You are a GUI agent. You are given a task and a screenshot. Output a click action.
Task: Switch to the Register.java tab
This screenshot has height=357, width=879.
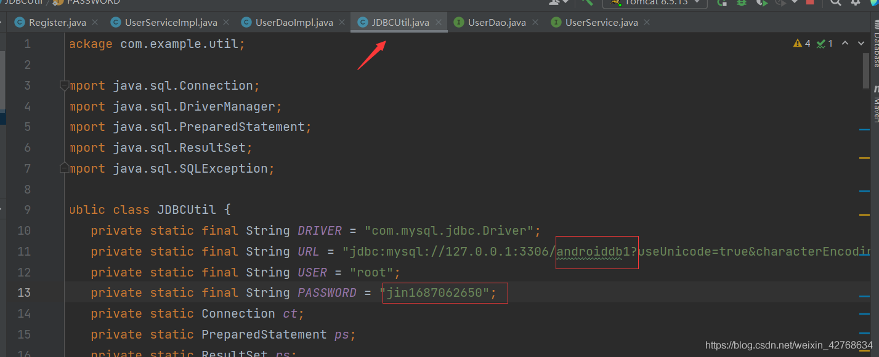57,23
